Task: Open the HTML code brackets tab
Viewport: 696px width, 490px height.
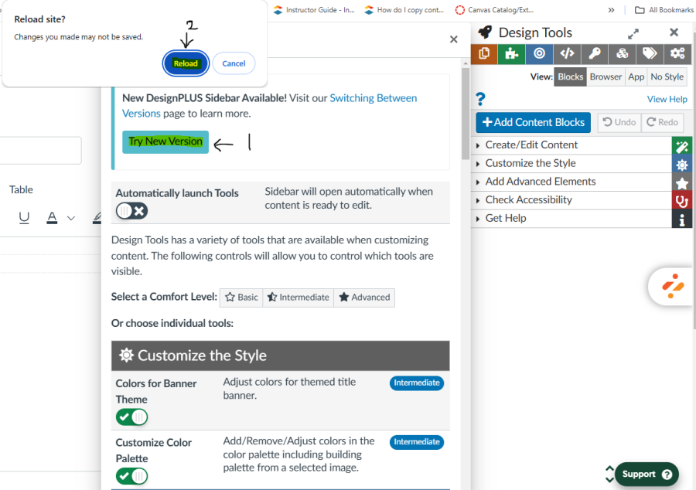Action: (x=567, y=54)
